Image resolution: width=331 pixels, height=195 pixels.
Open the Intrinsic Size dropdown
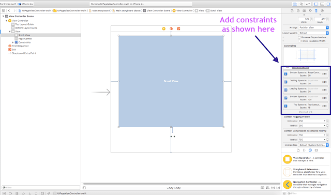point(313,145)
